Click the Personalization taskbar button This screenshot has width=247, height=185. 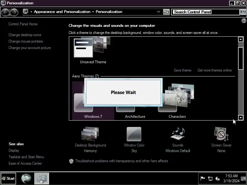point(42,179)
